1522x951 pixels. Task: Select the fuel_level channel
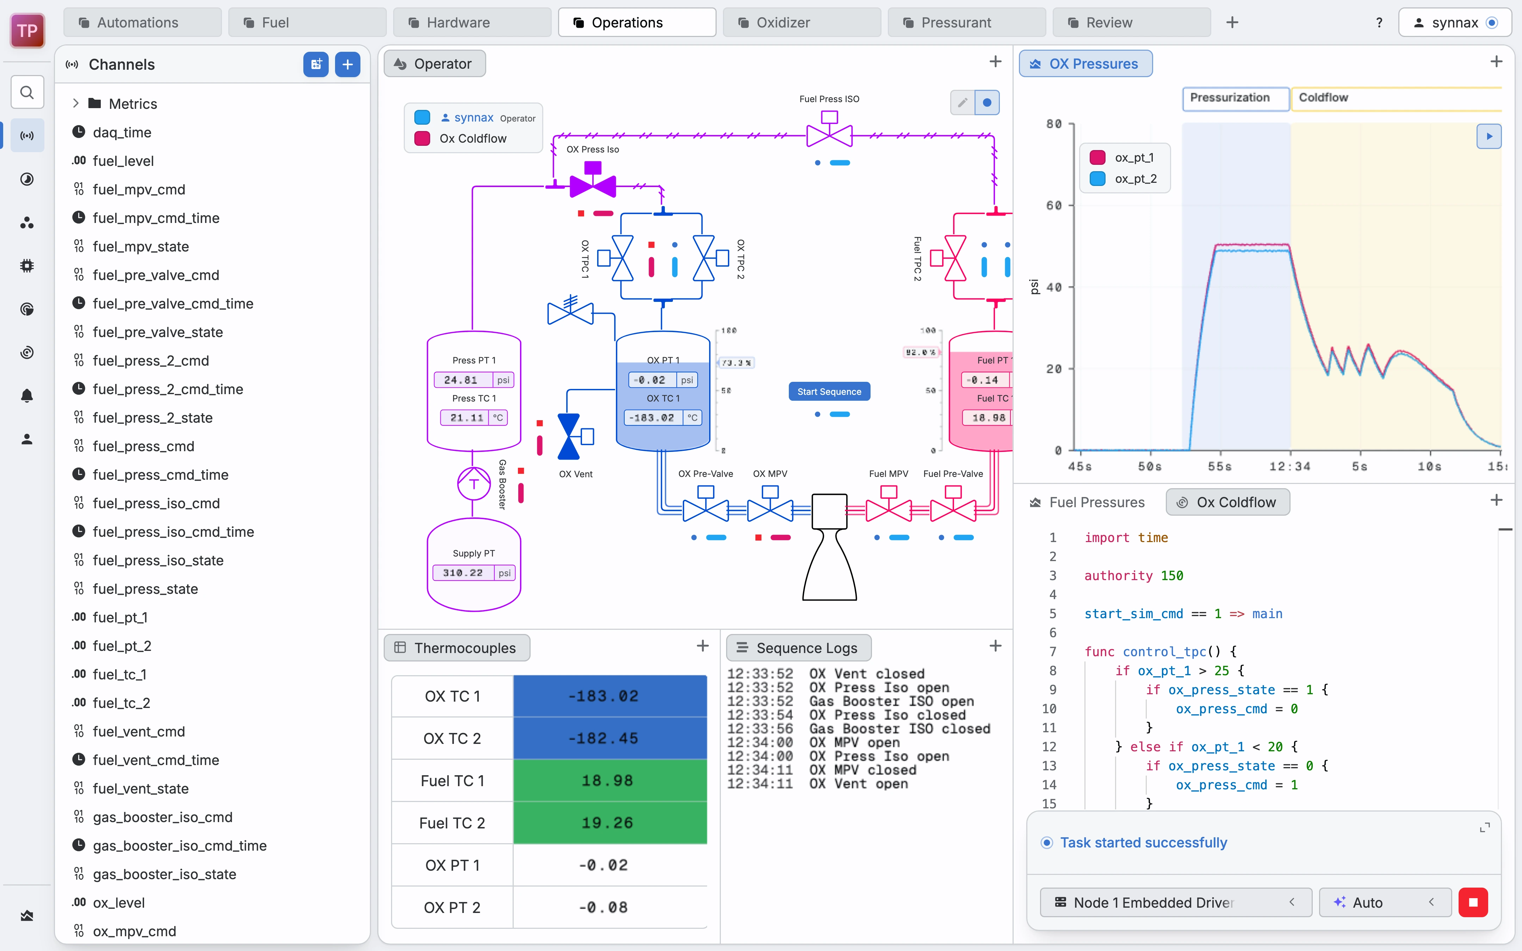coord(212,160)
